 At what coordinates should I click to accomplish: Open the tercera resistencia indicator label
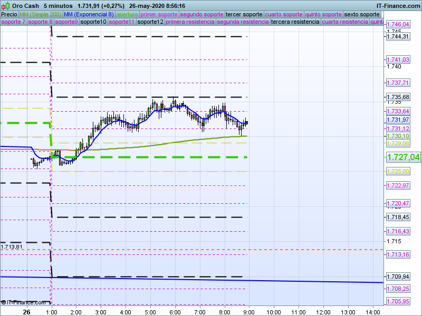click(x=295, y=22)
